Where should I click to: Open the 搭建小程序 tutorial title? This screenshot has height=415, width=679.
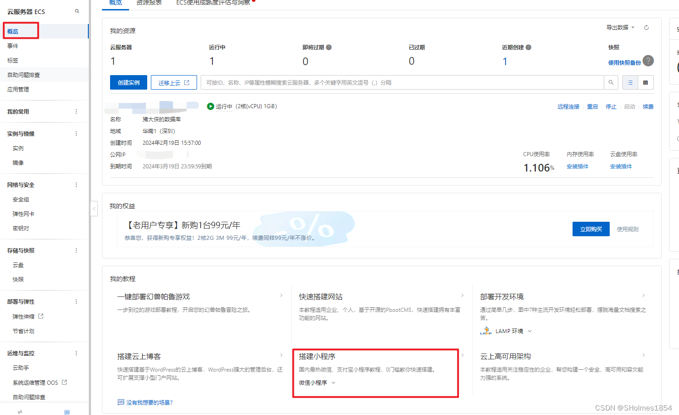[317, 356]
